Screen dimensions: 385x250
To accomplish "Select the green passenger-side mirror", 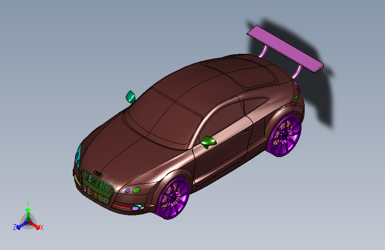I will [x=208, y=142].
